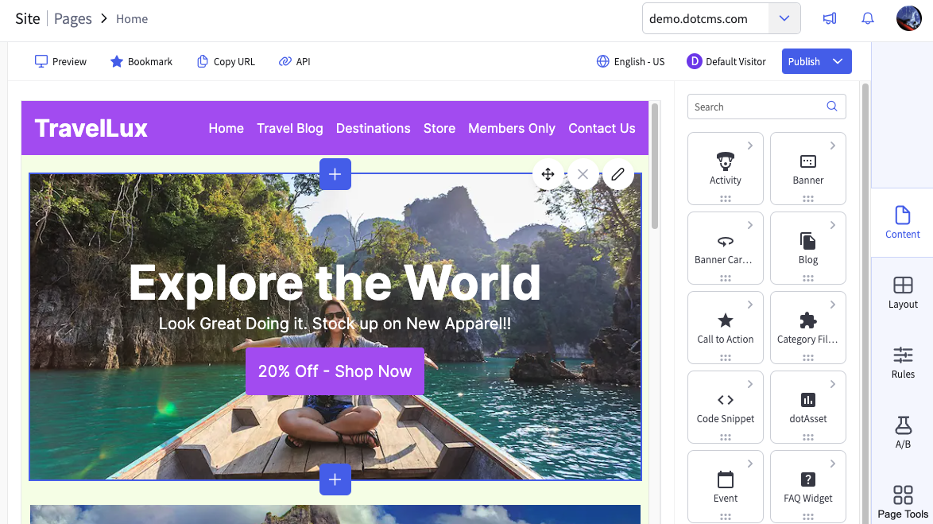933x524 pixels.
Task: Add content below banner with plus button
Action: 335,479
